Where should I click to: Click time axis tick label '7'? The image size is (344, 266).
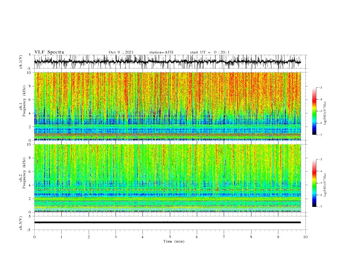point(224,237)
